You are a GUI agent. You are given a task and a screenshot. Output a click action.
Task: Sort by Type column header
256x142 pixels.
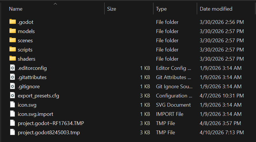(x=161, y=9)
